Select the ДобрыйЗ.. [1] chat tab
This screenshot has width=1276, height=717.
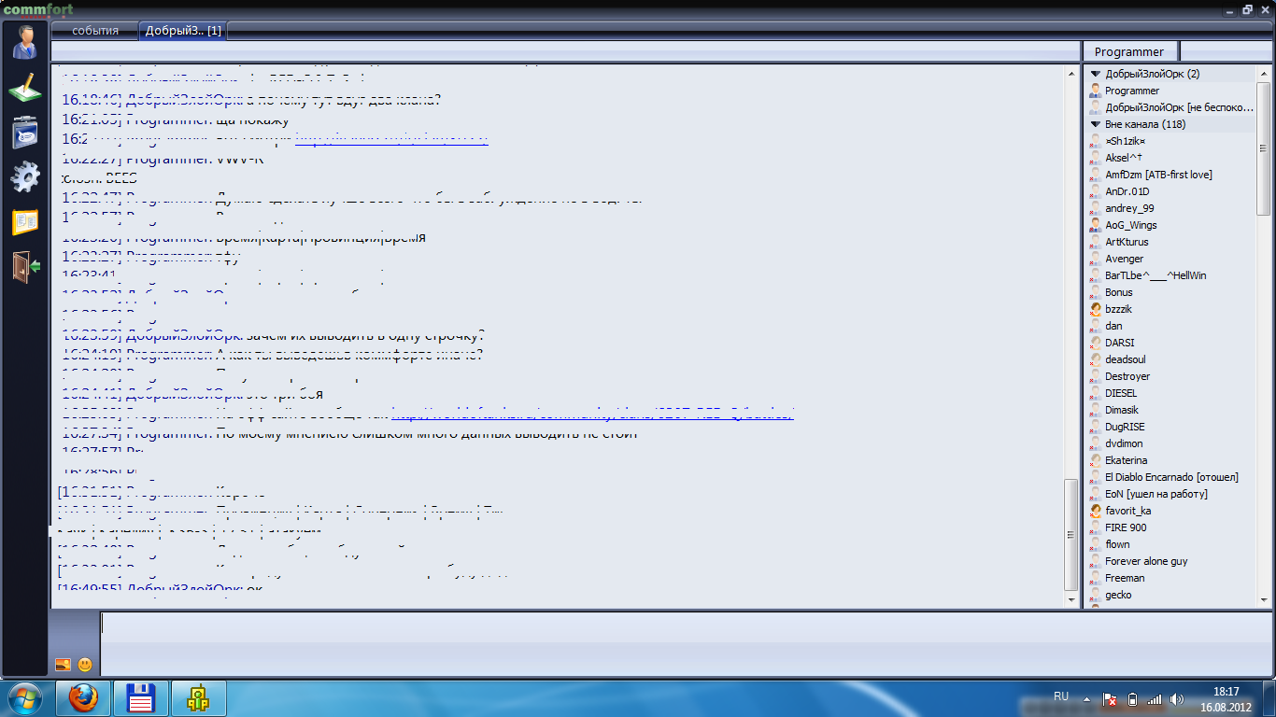pos(183,31)
